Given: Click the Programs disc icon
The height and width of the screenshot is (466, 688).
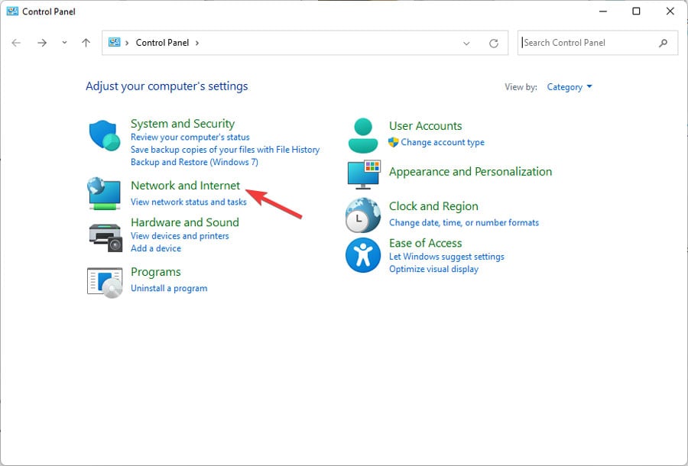Looking at the screenshot, I should pyautogui.click(x=105, y=283).
